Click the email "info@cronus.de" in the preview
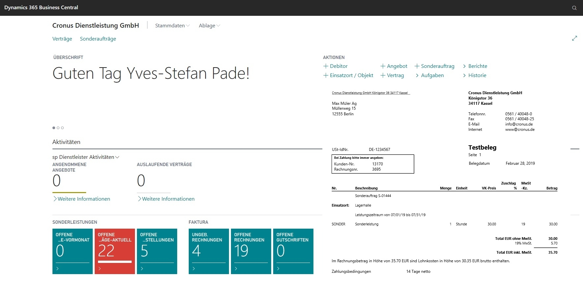Viewport: 583px width, 284px height. 519,124
